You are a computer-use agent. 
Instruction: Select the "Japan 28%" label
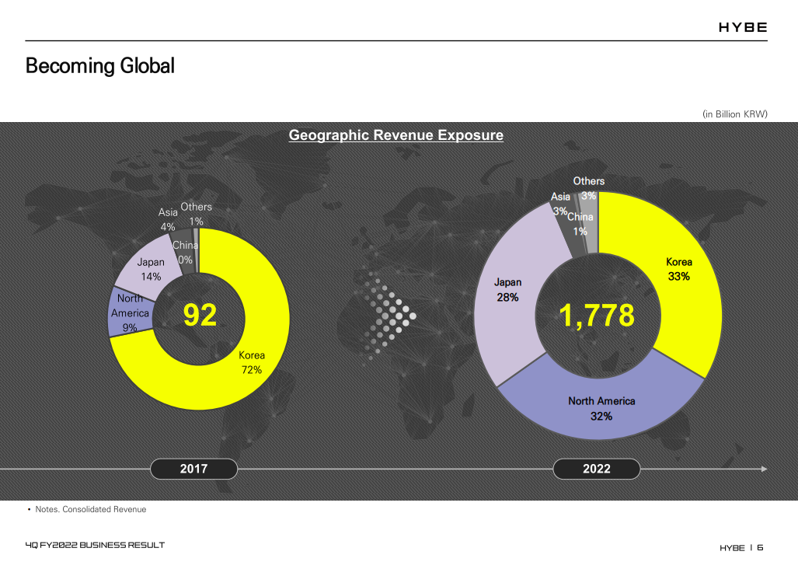[508, 290]
